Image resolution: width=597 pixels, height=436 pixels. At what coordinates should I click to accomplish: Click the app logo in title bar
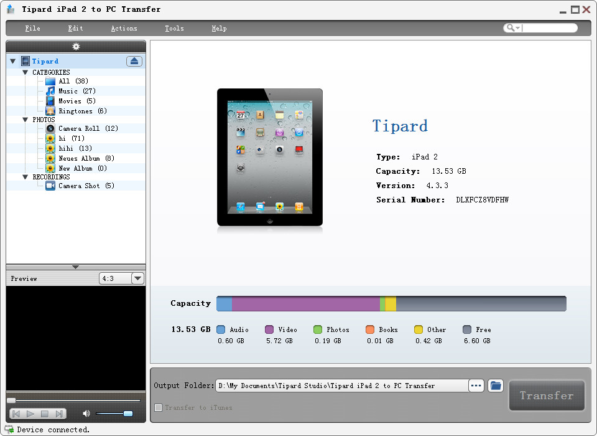(11, 9)
